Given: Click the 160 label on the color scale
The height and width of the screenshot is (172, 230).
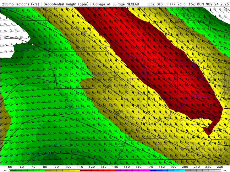Looking at the screenshot, I should point(138,167).
